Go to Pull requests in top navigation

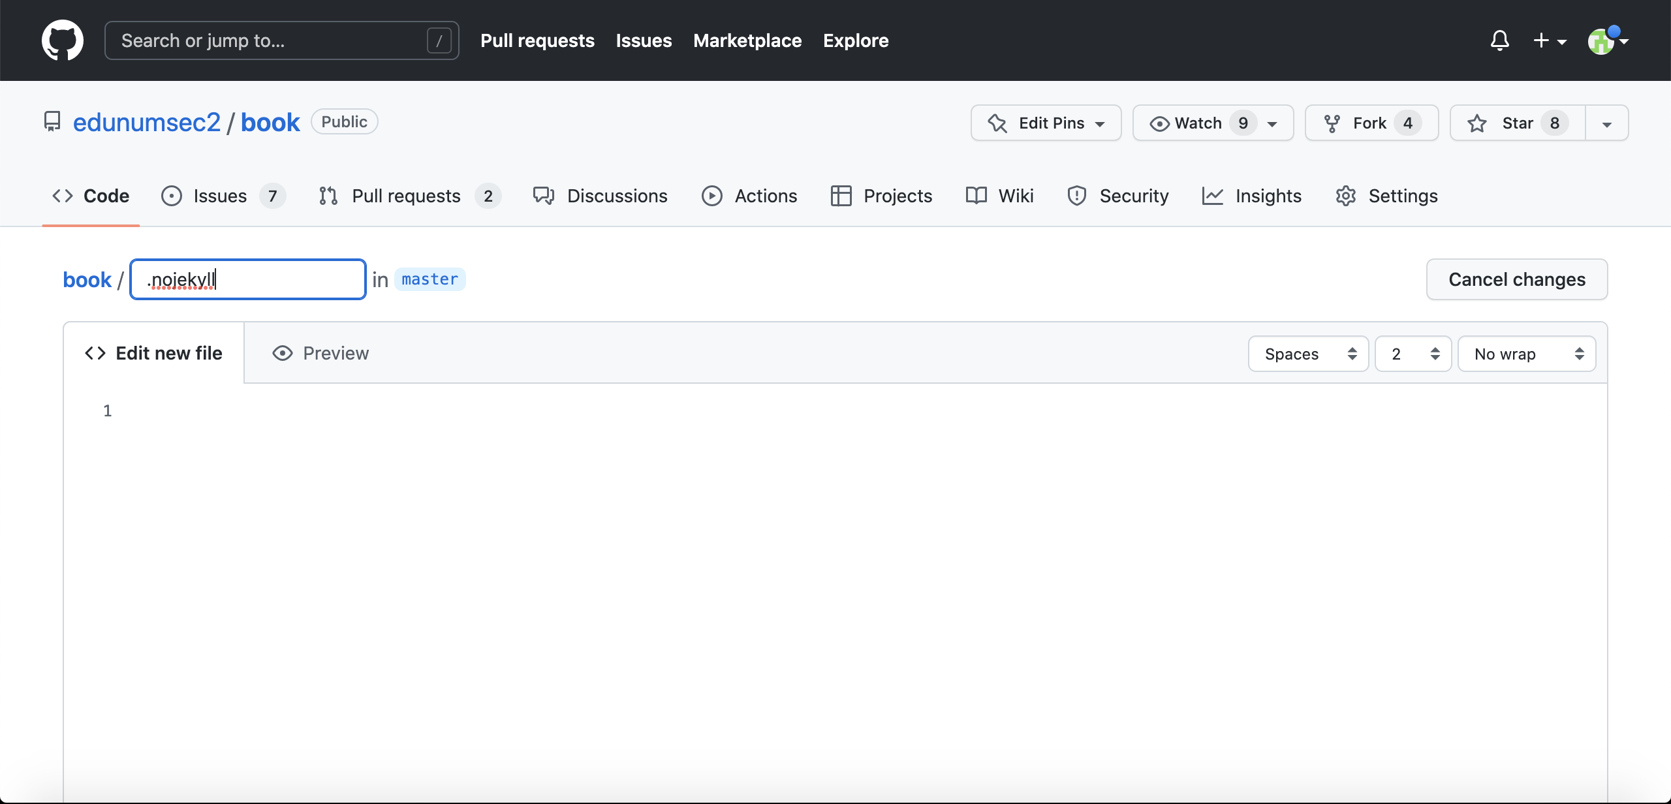tap(537, 40)
